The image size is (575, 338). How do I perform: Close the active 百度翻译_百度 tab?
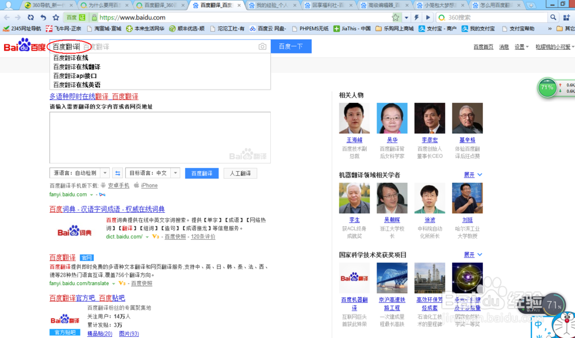pos(239,5)
